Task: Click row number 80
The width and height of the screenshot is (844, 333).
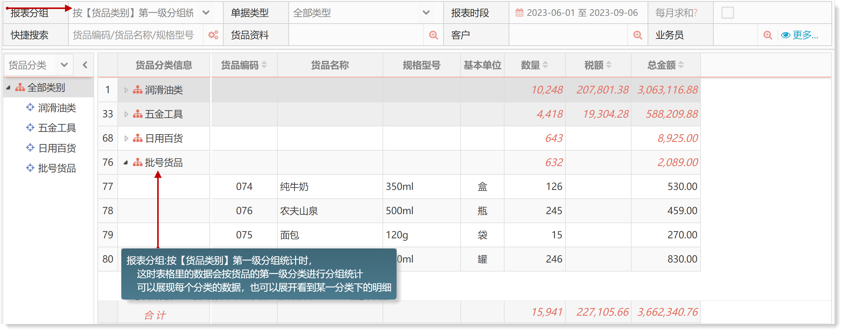Action: 108,259
